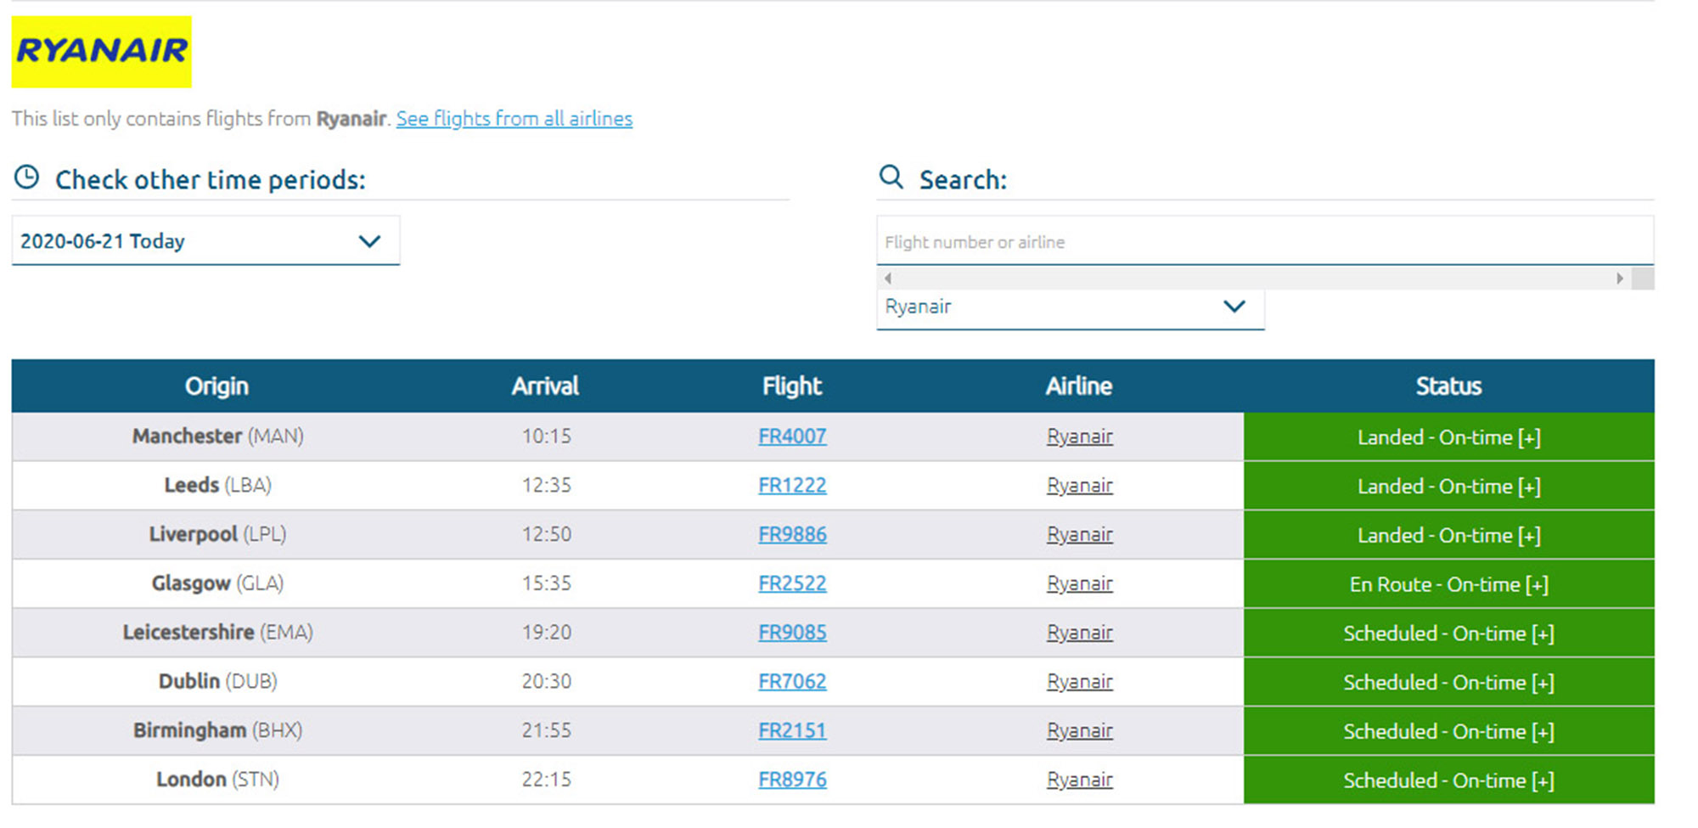Image resolution: width=1698 pixels, height=828 pixels.
Task: Click the Check other time periods heading
Action: (211, 180)
